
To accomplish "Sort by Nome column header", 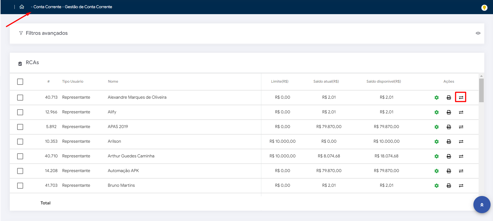I will pyautogui.click(x=113, y=82).
